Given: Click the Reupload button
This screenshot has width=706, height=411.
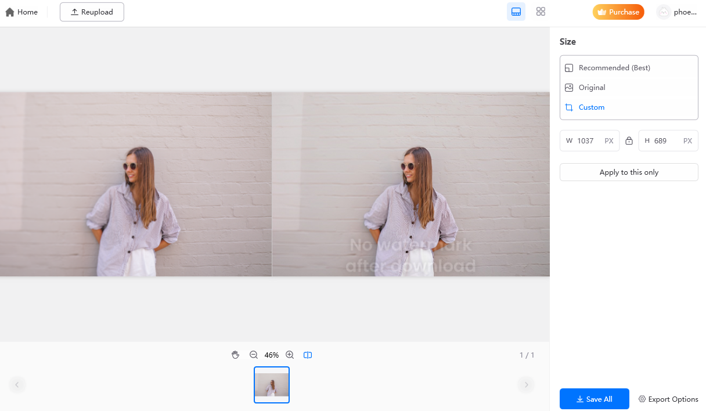Looking at the screenshot, I should 92,12.
